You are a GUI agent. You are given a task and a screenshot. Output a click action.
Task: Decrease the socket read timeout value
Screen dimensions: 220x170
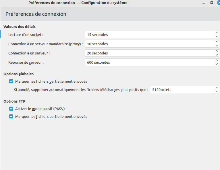click(217, 36)
